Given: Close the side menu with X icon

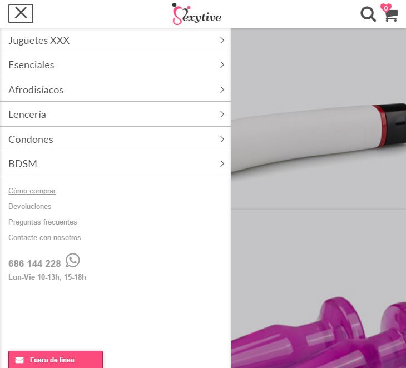Looking at the screenshot, I should click(x=21, y=13).
